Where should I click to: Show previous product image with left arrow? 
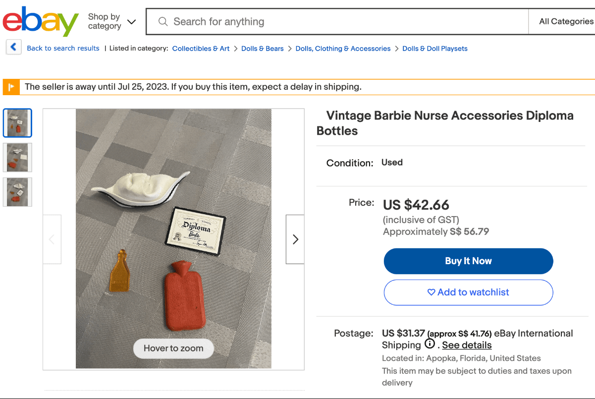[x=52, y=239]
